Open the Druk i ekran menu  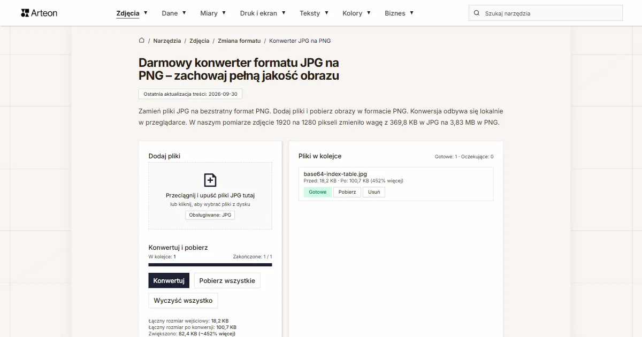pos(258,13)
